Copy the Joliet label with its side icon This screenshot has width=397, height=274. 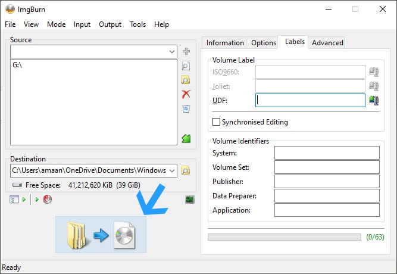tap(374, 86)
